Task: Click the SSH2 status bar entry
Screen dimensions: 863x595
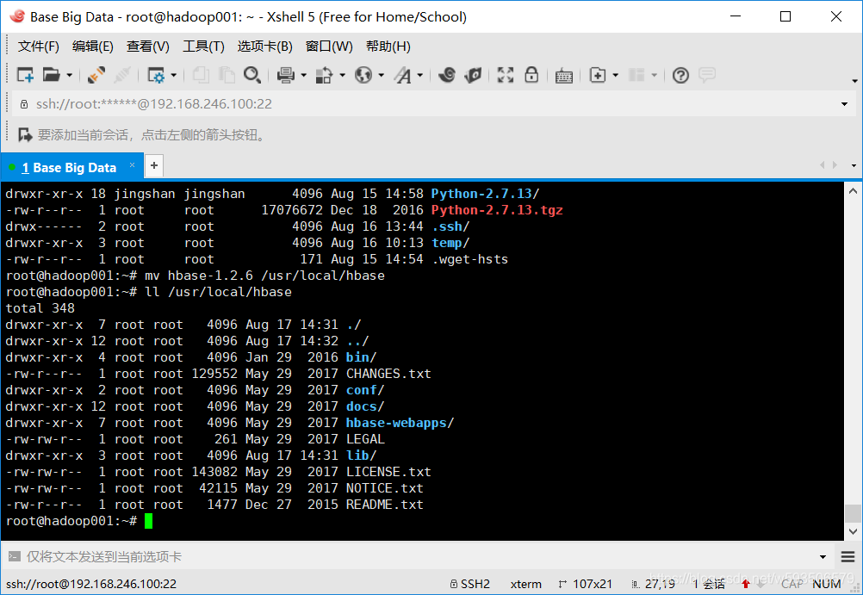Action: tap(470, 584)
